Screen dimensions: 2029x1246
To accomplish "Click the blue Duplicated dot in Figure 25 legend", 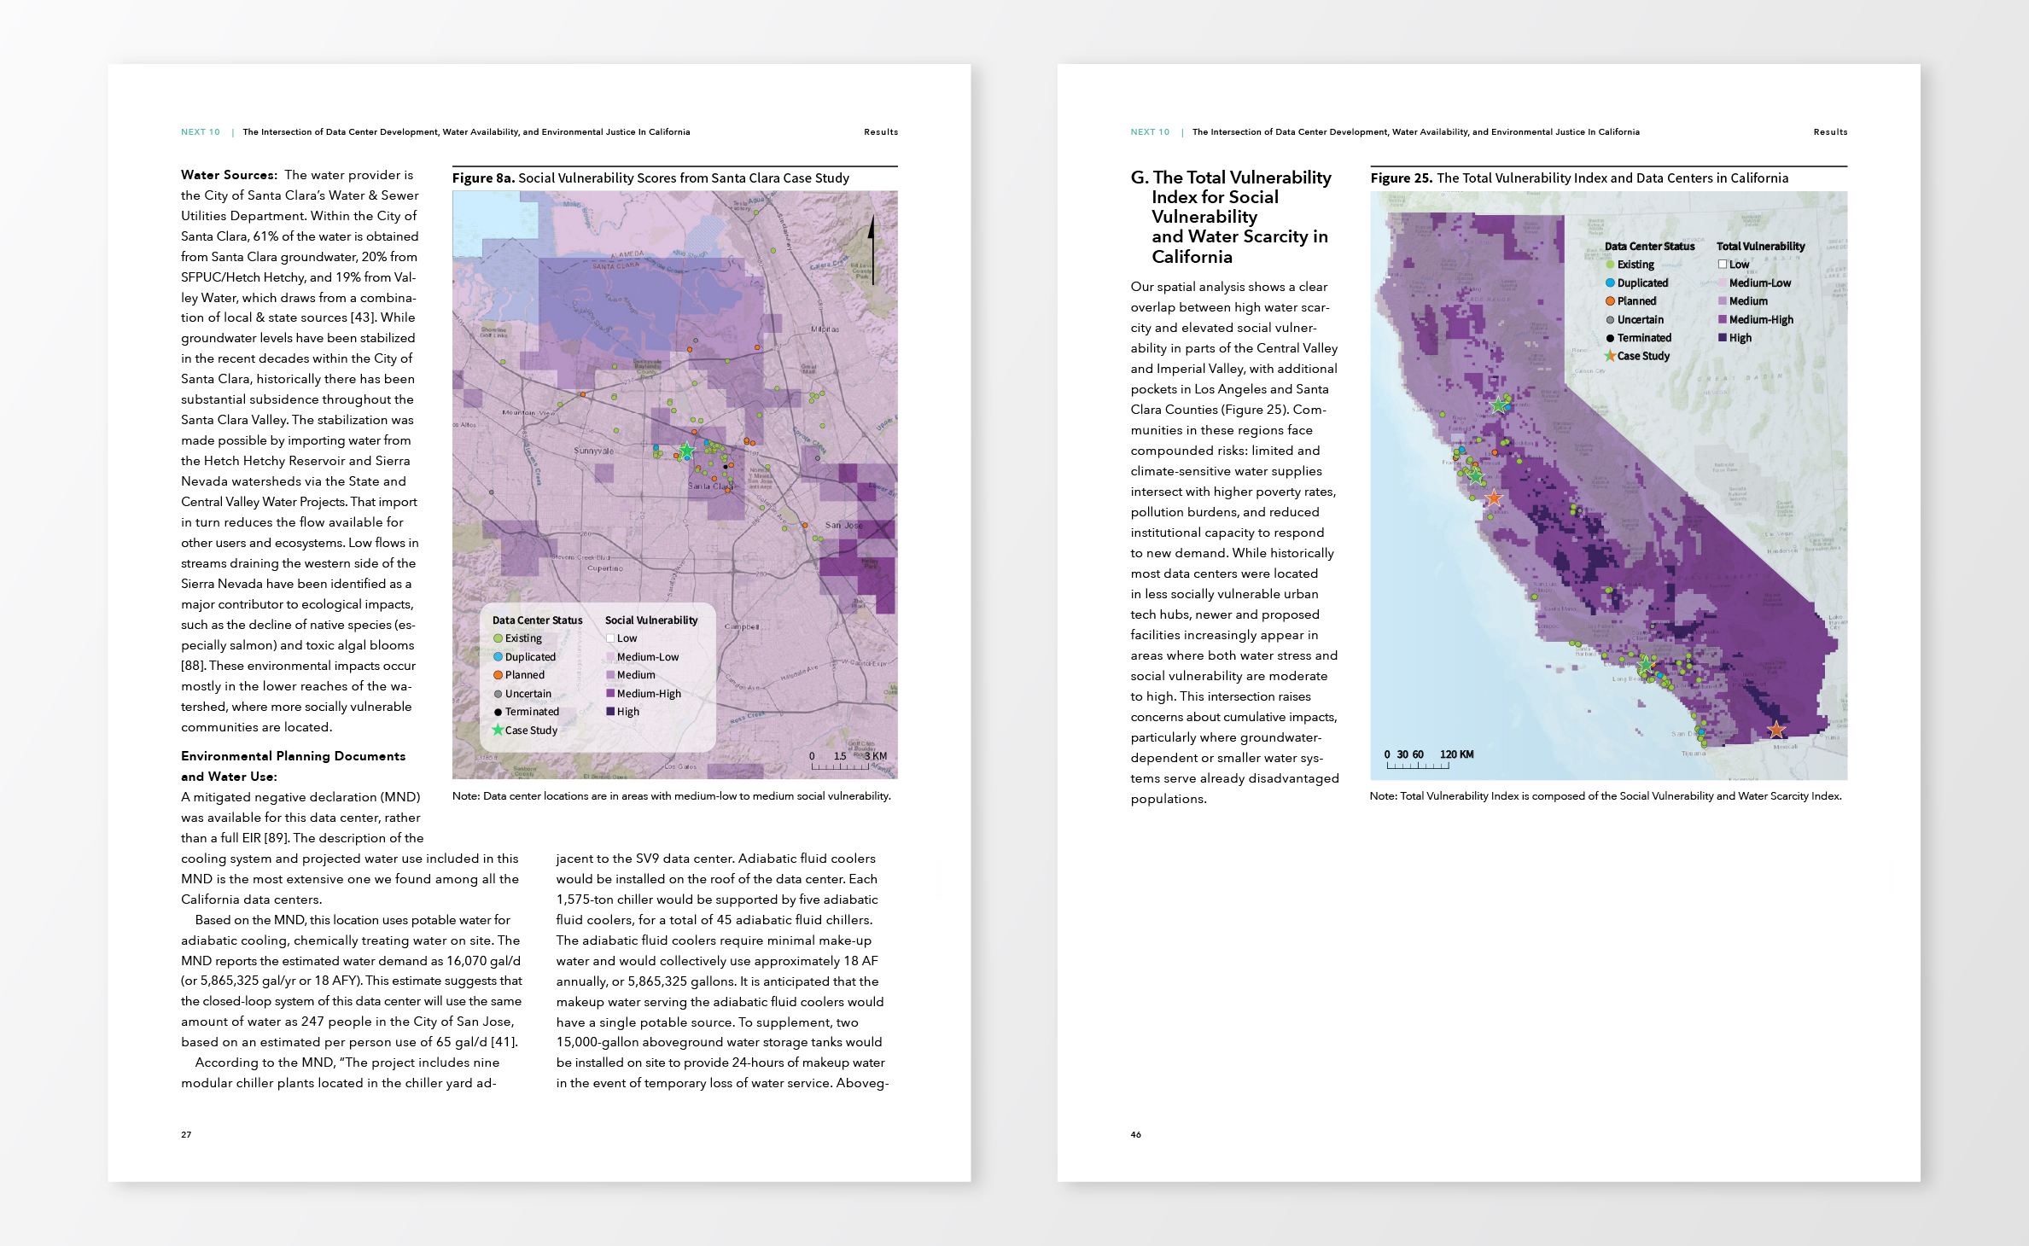I will coord(1610,282).
